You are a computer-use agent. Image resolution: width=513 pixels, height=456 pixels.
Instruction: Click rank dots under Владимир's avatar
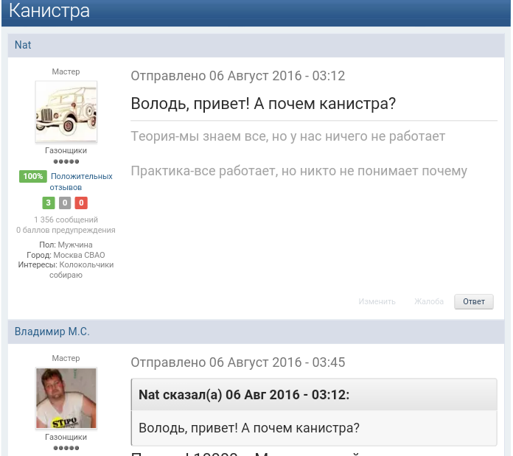66,447
